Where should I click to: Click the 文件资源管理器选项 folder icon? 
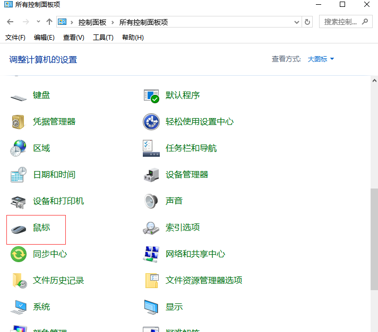coord(152,281)
